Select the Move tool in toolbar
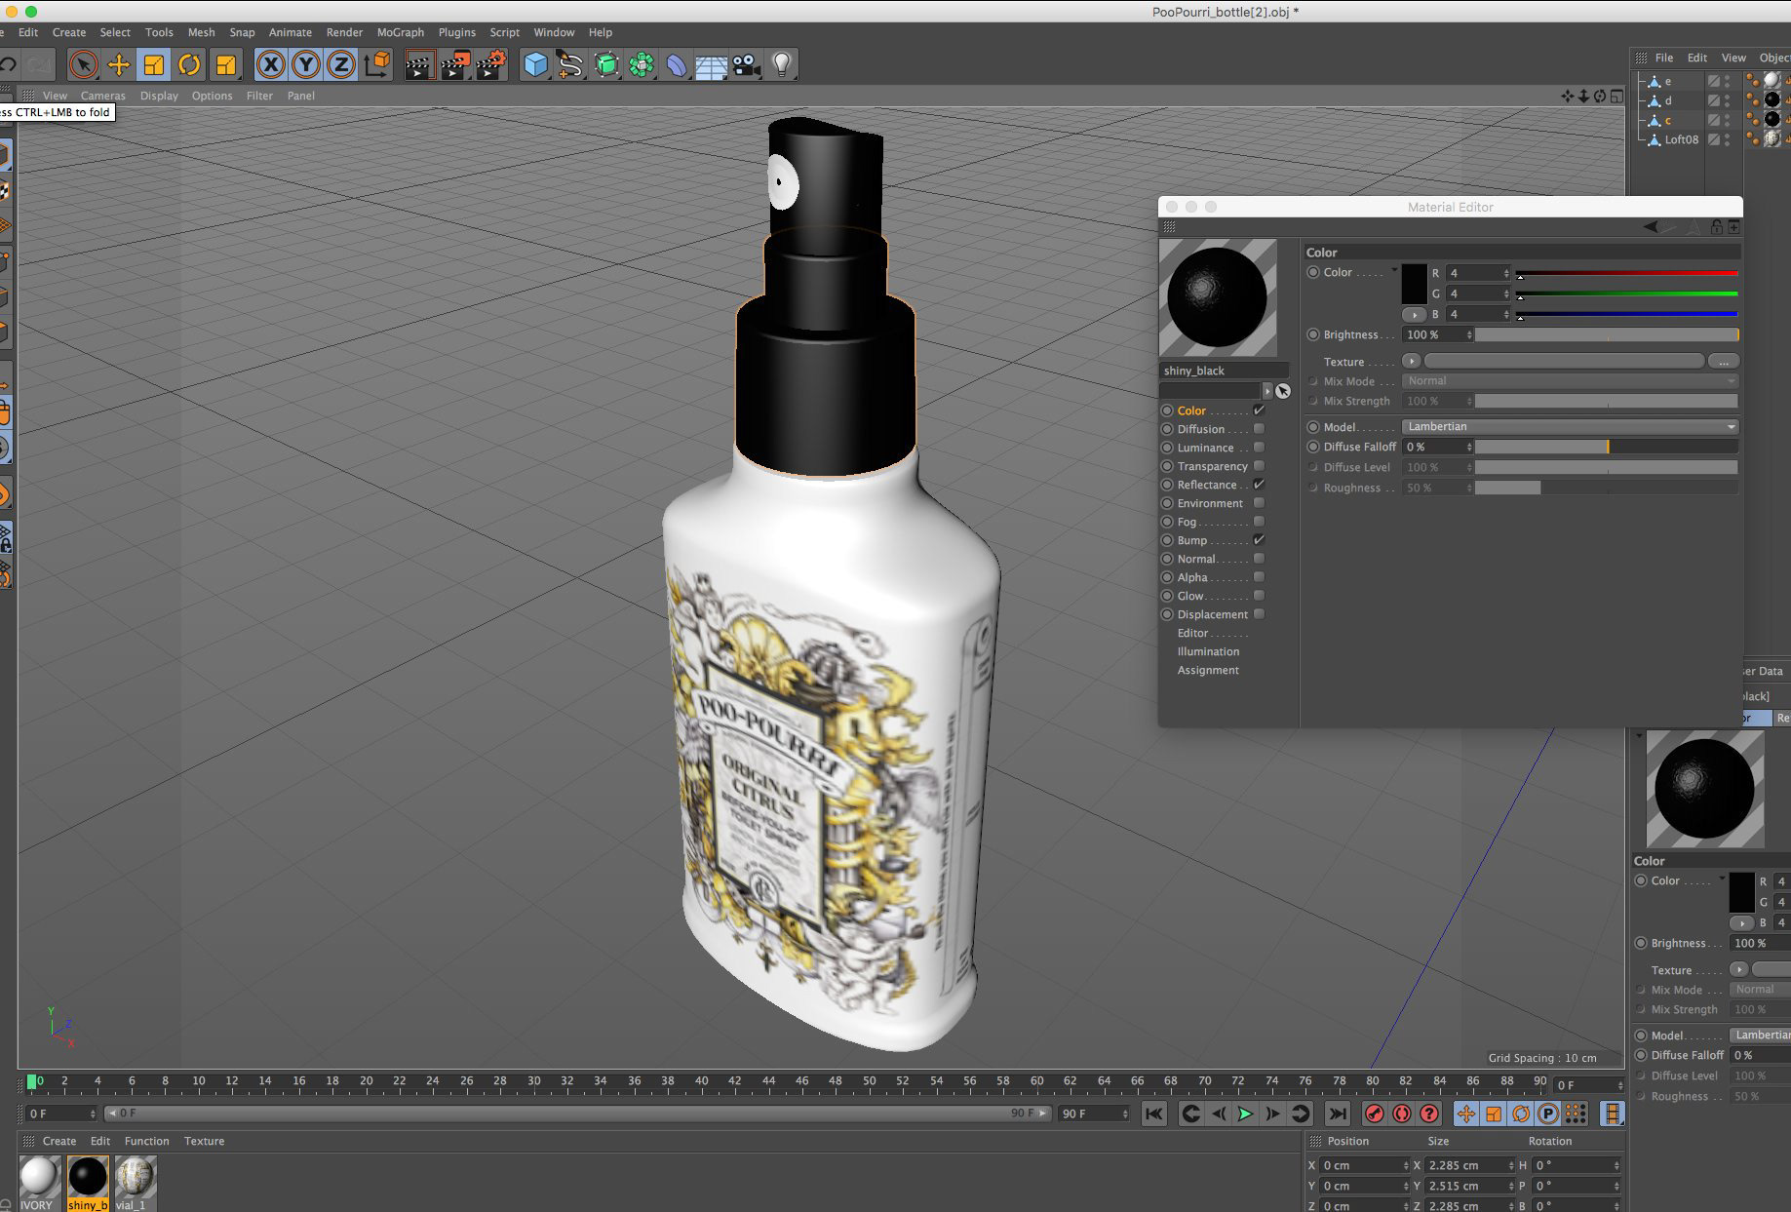This screenshot has width=1791, height=1212. [x=118, y=65]
